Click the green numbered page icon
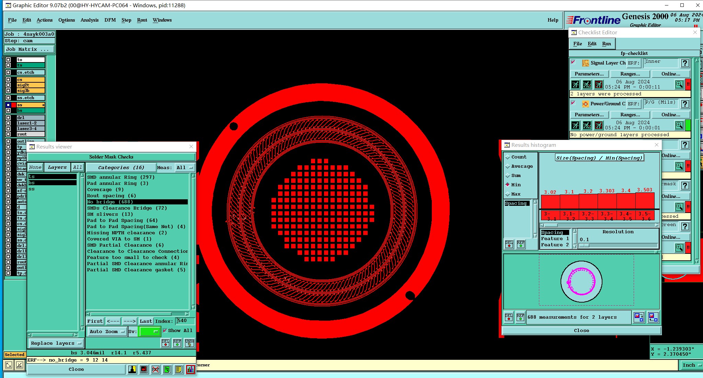The height and width of the screenshot is (378, 703). pos(167,369)
